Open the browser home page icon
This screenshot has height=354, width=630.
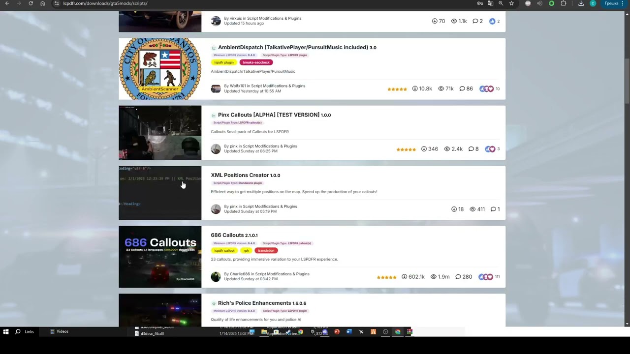click(42, 3)
